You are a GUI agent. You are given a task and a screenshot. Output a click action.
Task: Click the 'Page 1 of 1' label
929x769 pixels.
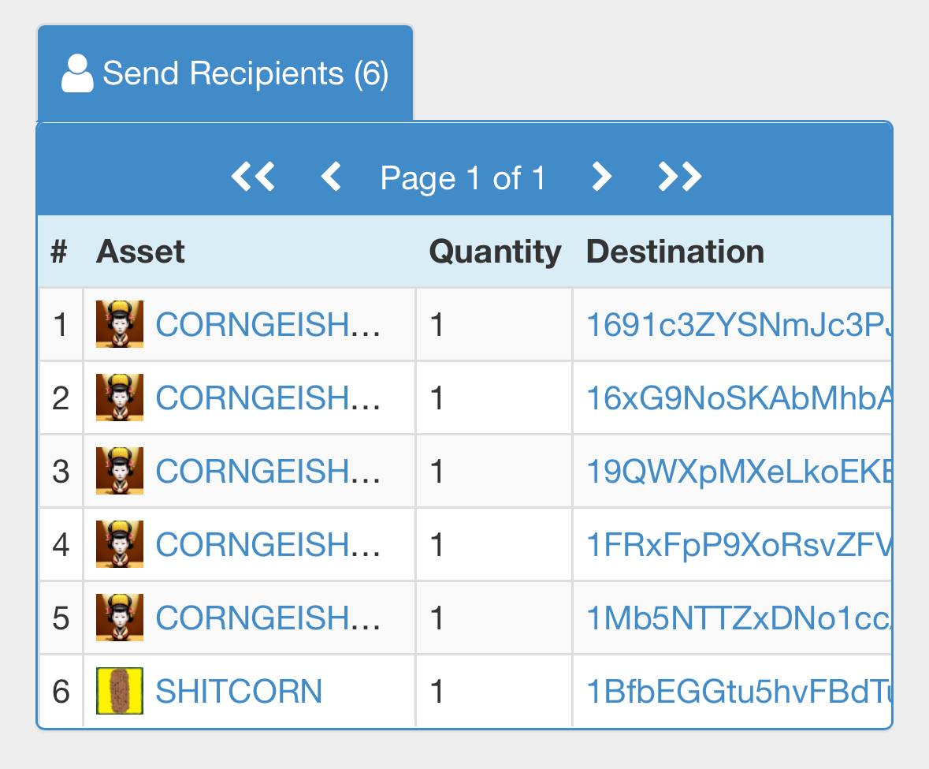(463, 178)
